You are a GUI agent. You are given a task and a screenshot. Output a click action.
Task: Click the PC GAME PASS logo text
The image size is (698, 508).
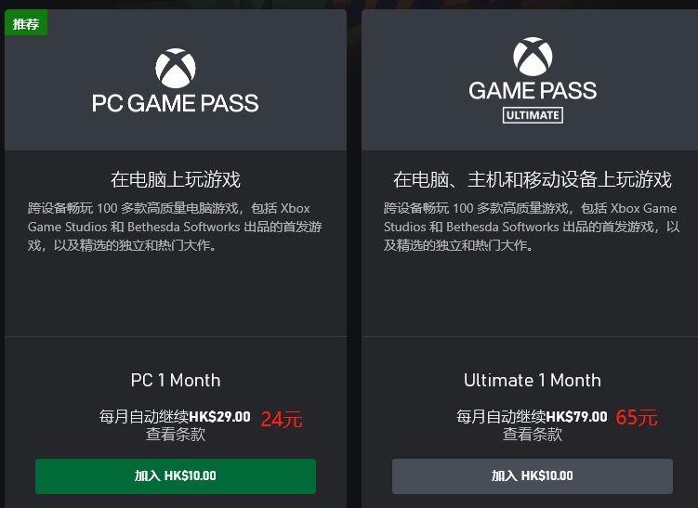tap(176, 103)
